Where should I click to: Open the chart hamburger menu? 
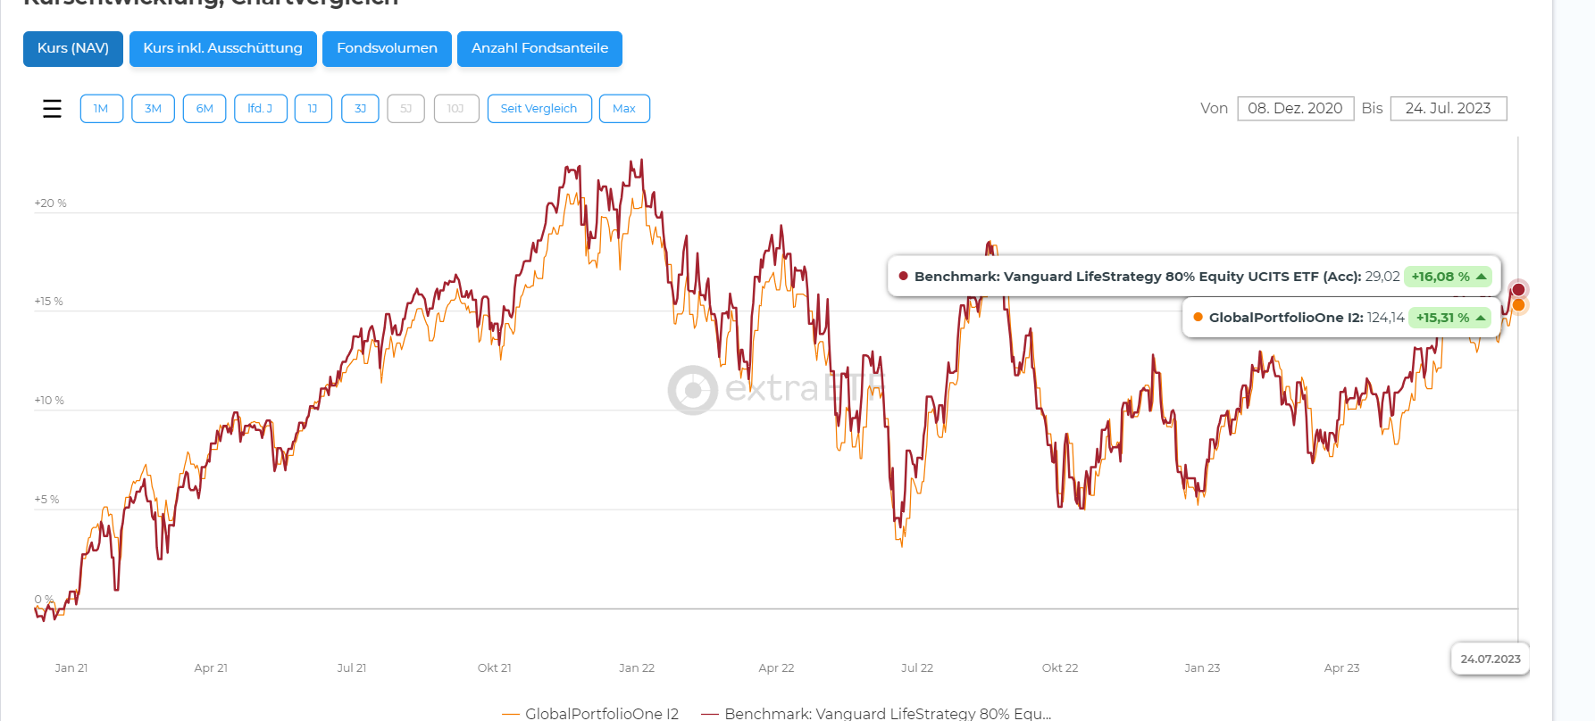pos(52,109)
